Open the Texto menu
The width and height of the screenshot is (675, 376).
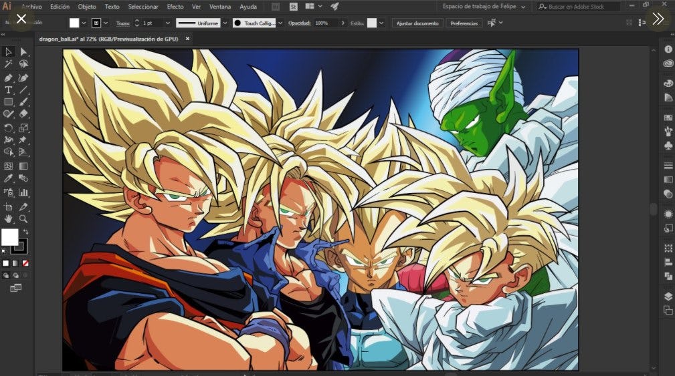112,7
